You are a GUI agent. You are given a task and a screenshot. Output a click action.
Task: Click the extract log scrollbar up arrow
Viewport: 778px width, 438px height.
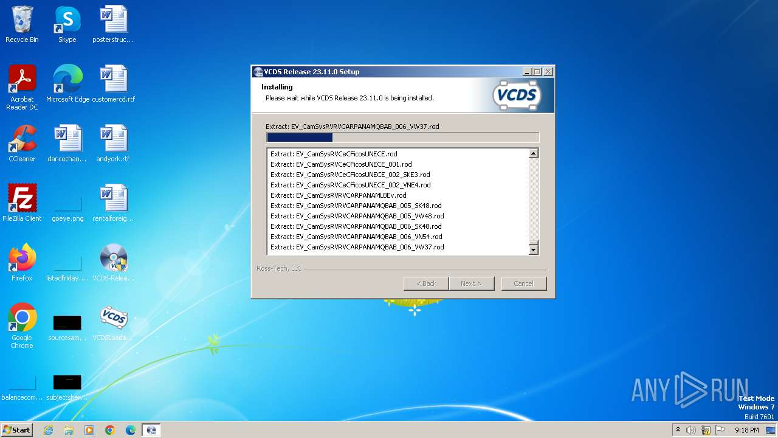[x=533, y=153]
